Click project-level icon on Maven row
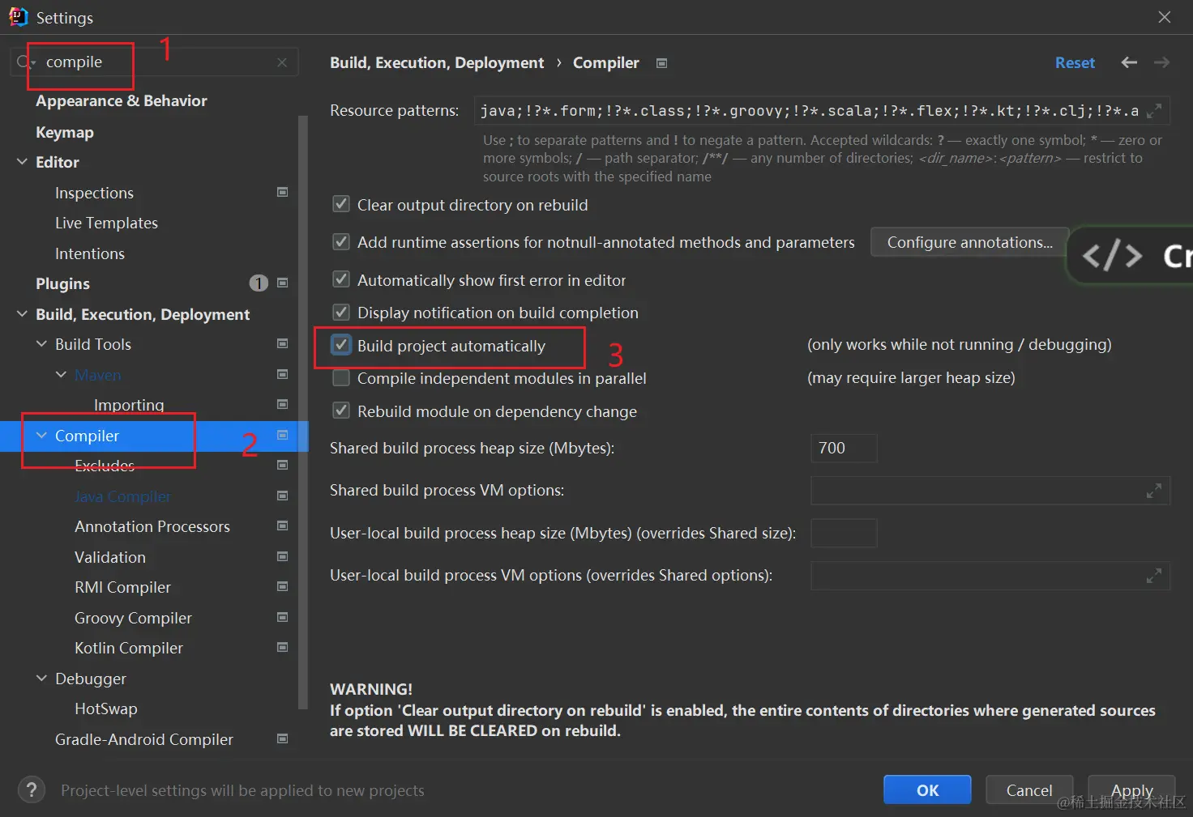Screen dimensions: 1193x817 click(x=283, y=374)
